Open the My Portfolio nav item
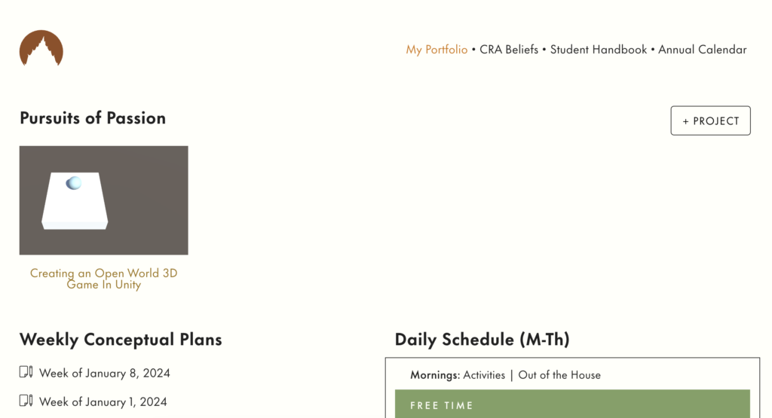Viewport: 772px width, 418px height. [x=437, y=50]
